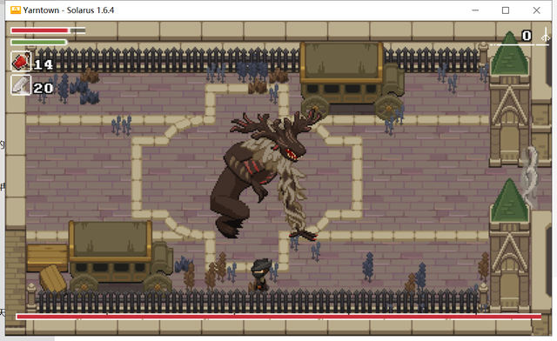Image resolution: width=557 pixels, height=341 pixels.
Task: Click the blood vial count 14
Action: coord(44,64)
